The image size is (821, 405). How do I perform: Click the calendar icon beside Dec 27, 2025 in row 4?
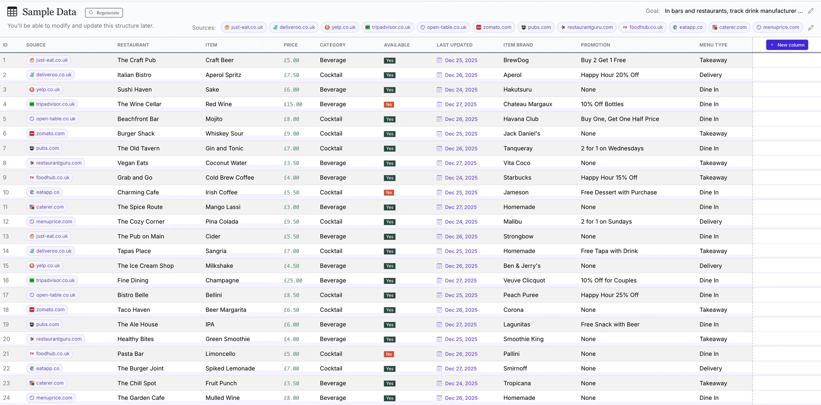coord(439,105)
